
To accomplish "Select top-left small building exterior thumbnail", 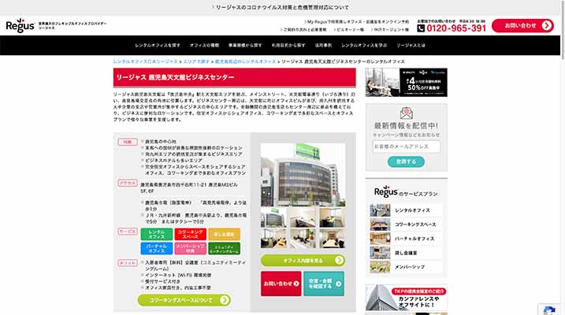I will coord(274,217).
